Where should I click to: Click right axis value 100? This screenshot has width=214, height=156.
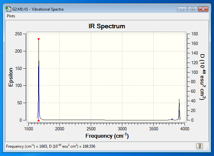195,72
